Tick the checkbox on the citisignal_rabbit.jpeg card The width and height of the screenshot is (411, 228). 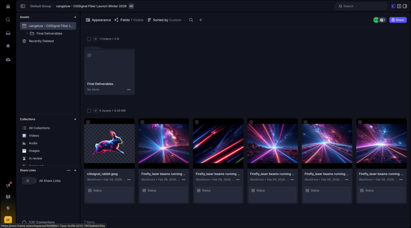point(88,122)
